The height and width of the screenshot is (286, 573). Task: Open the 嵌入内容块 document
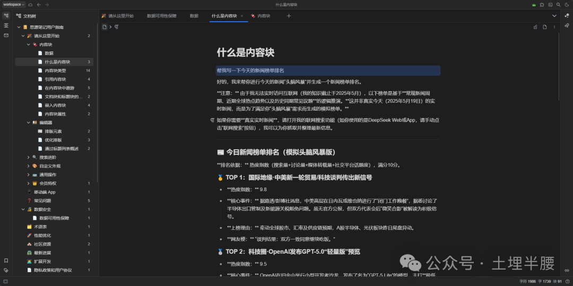(x=54, y=105)
